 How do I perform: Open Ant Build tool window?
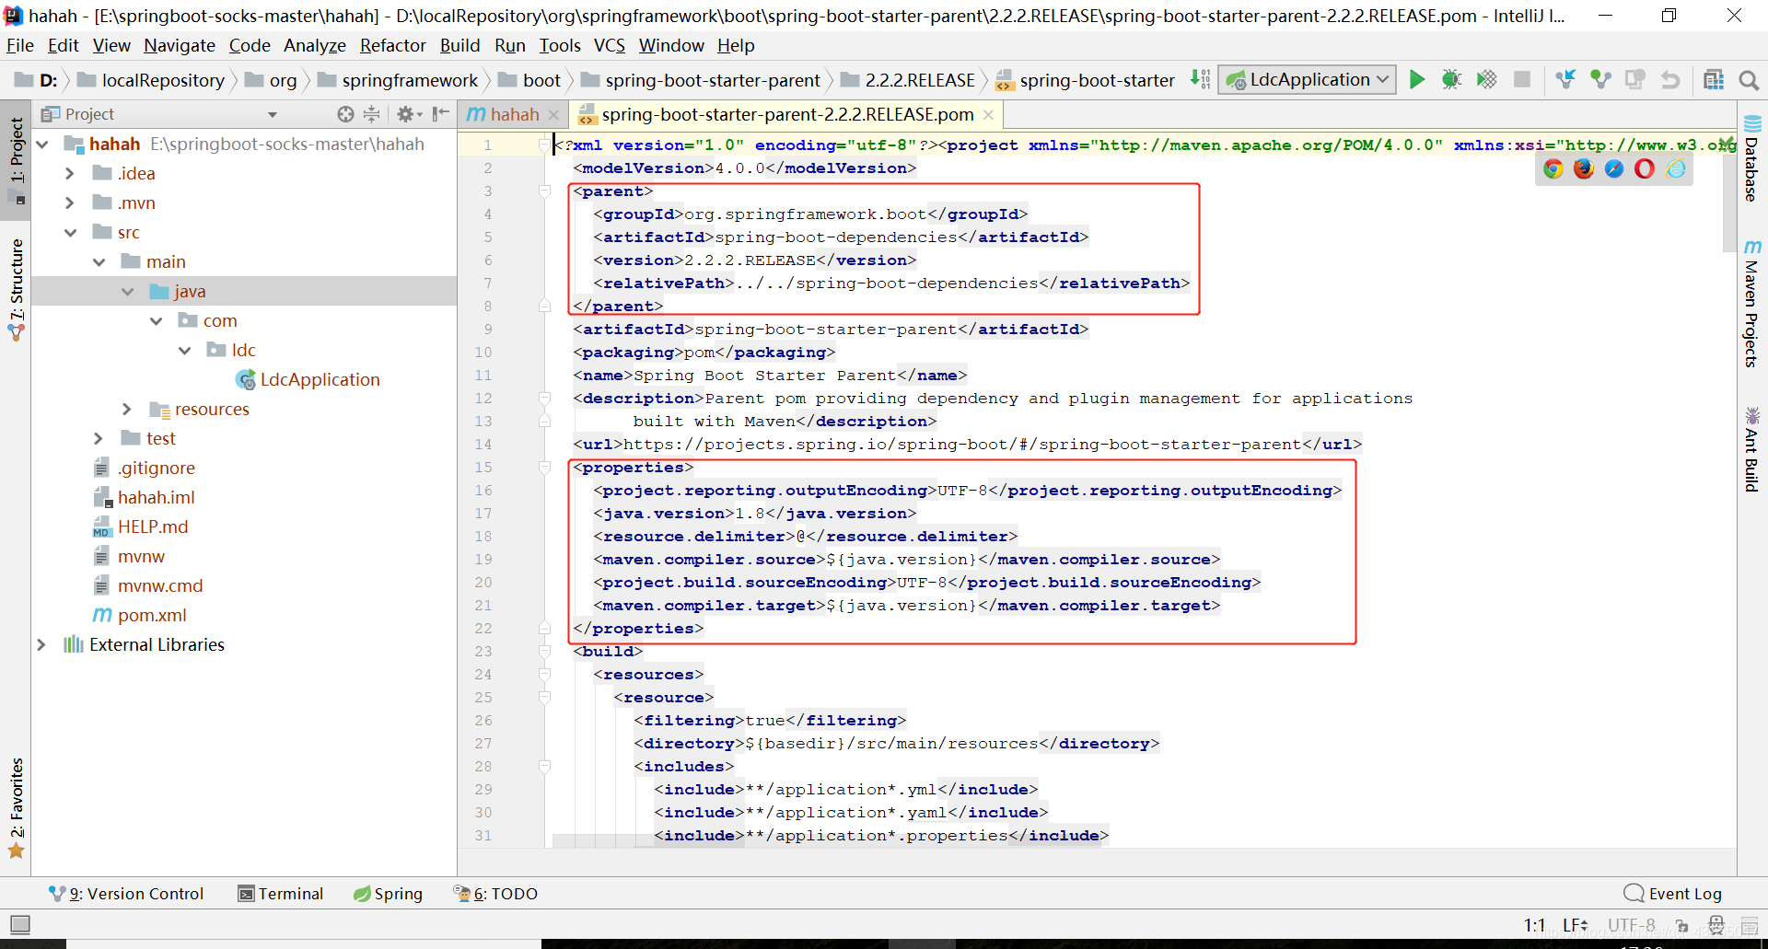point(1751,449)
